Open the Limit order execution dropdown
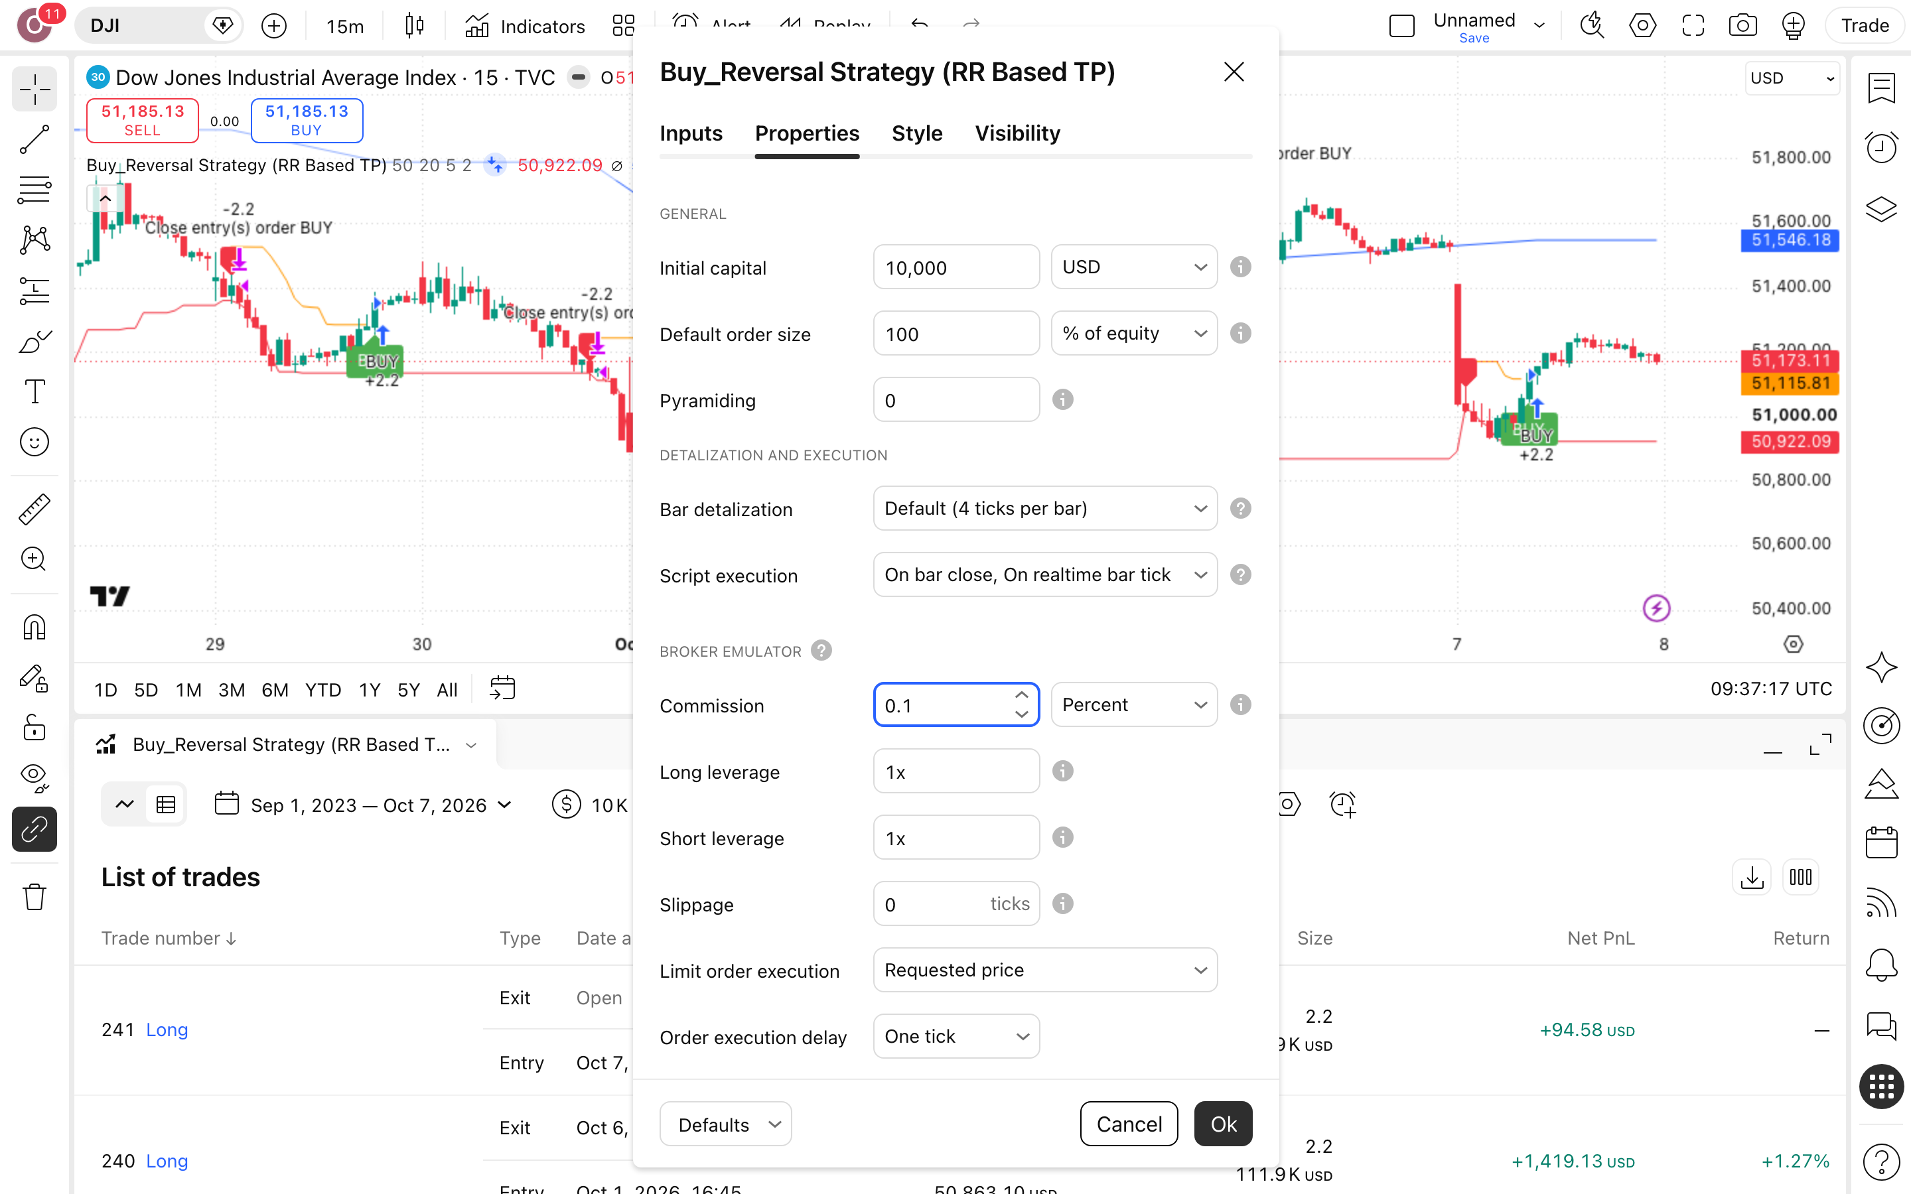The height and width of the screenshot is (1194, 1911). pos(1046,970)
